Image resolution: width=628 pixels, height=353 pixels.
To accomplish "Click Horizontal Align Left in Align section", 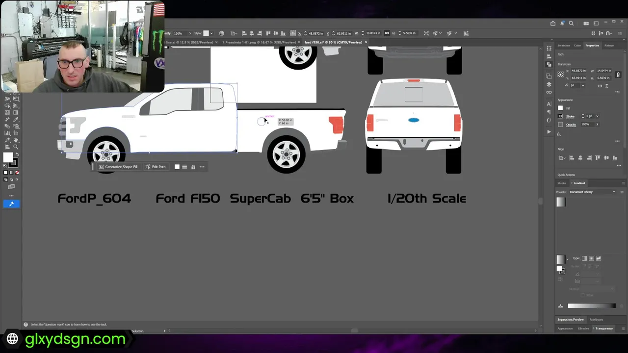I will (x=572, y=158).
